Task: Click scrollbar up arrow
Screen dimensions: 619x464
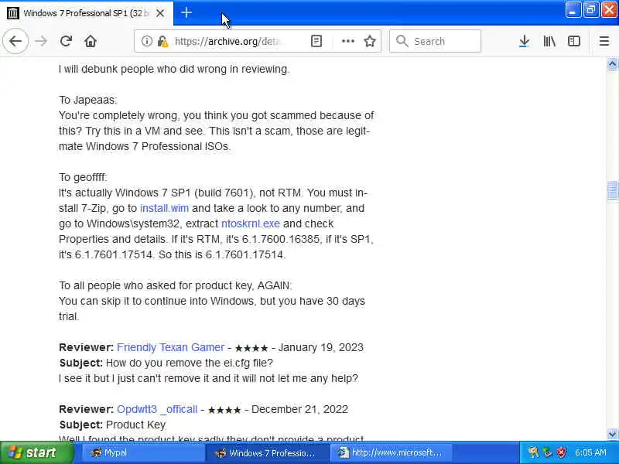Action: tap(612, 64)
